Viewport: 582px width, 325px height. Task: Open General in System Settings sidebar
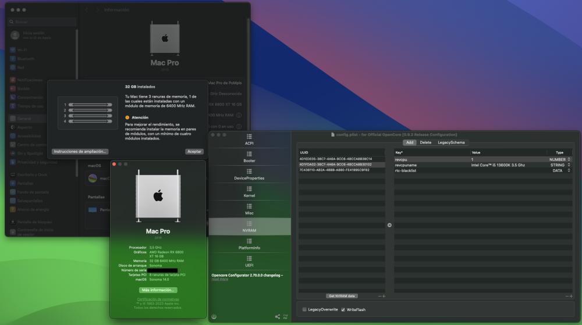click(27, 119)
